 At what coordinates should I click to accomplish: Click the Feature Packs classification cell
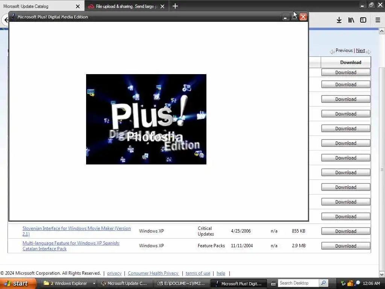pos(211,246)
